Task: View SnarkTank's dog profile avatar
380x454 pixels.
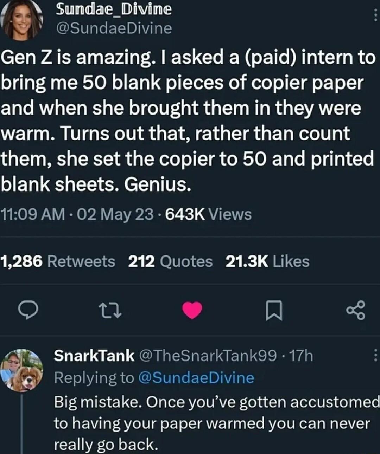Action: tap(22, 370)
